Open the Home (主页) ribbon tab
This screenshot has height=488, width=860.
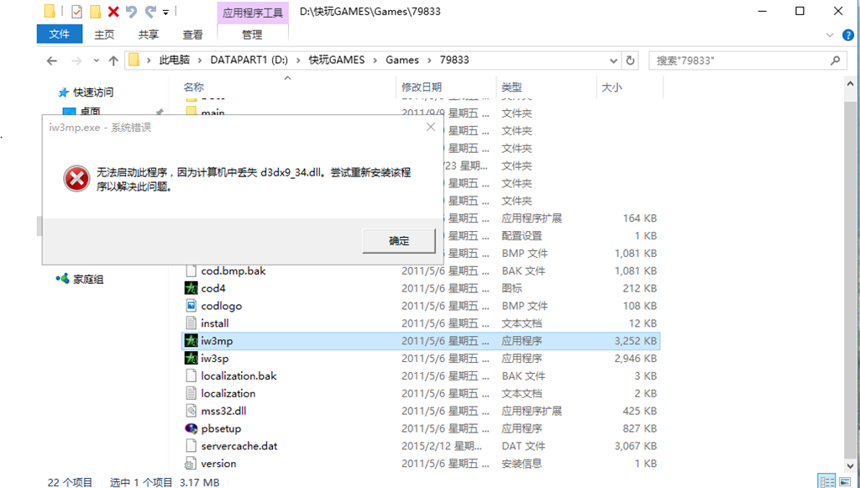pyautogui.click(x=104, y=34)
